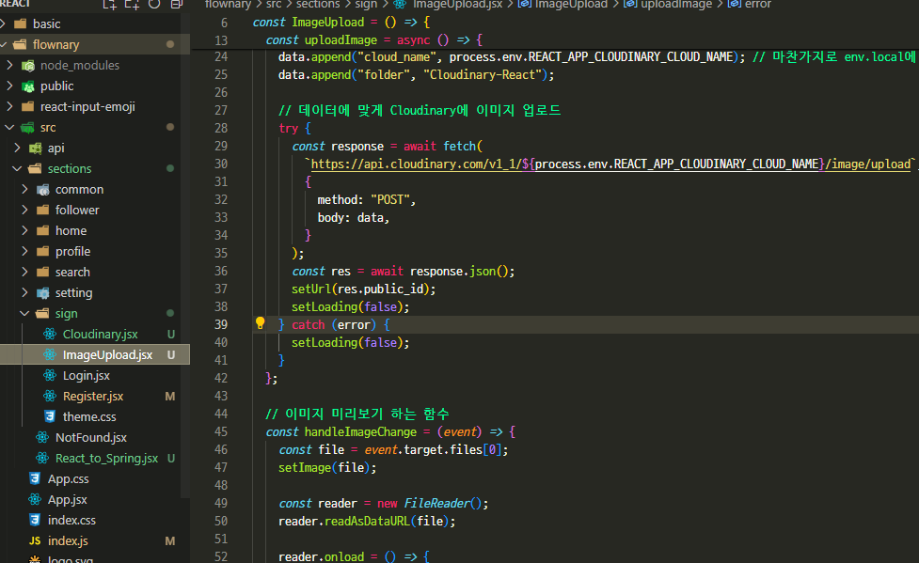Screen dimensions: 919x563
Task: Open index.js from the explorer
Action: [x=68, y=540]
